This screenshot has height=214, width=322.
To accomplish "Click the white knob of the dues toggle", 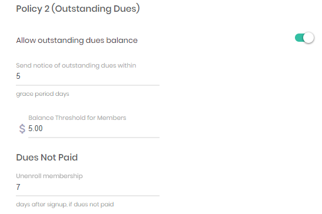I will click(x=308, y=38).
